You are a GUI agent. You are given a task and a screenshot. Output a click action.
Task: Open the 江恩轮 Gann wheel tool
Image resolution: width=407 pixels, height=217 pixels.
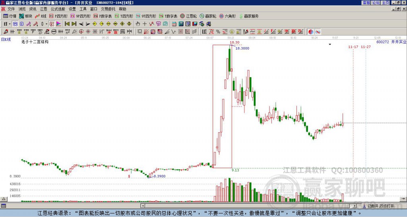[x=188, y=16]
